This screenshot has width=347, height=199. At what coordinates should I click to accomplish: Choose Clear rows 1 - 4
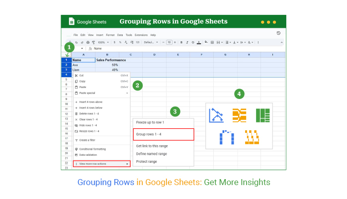tap(101, 119)
